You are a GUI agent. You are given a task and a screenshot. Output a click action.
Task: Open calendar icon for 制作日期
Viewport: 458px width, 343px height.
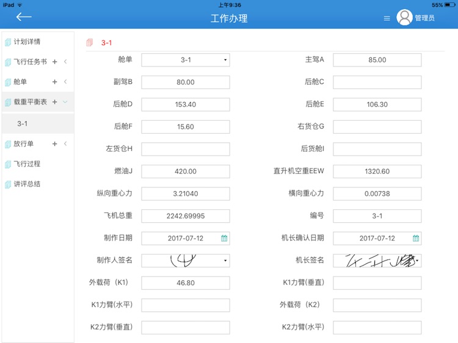coord(224,238)
